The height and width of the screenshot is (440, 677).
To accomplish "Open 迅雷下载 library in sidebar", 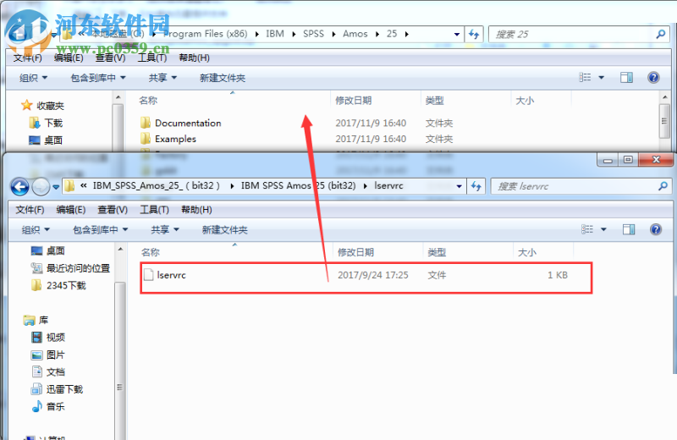I will pos(57,389).
